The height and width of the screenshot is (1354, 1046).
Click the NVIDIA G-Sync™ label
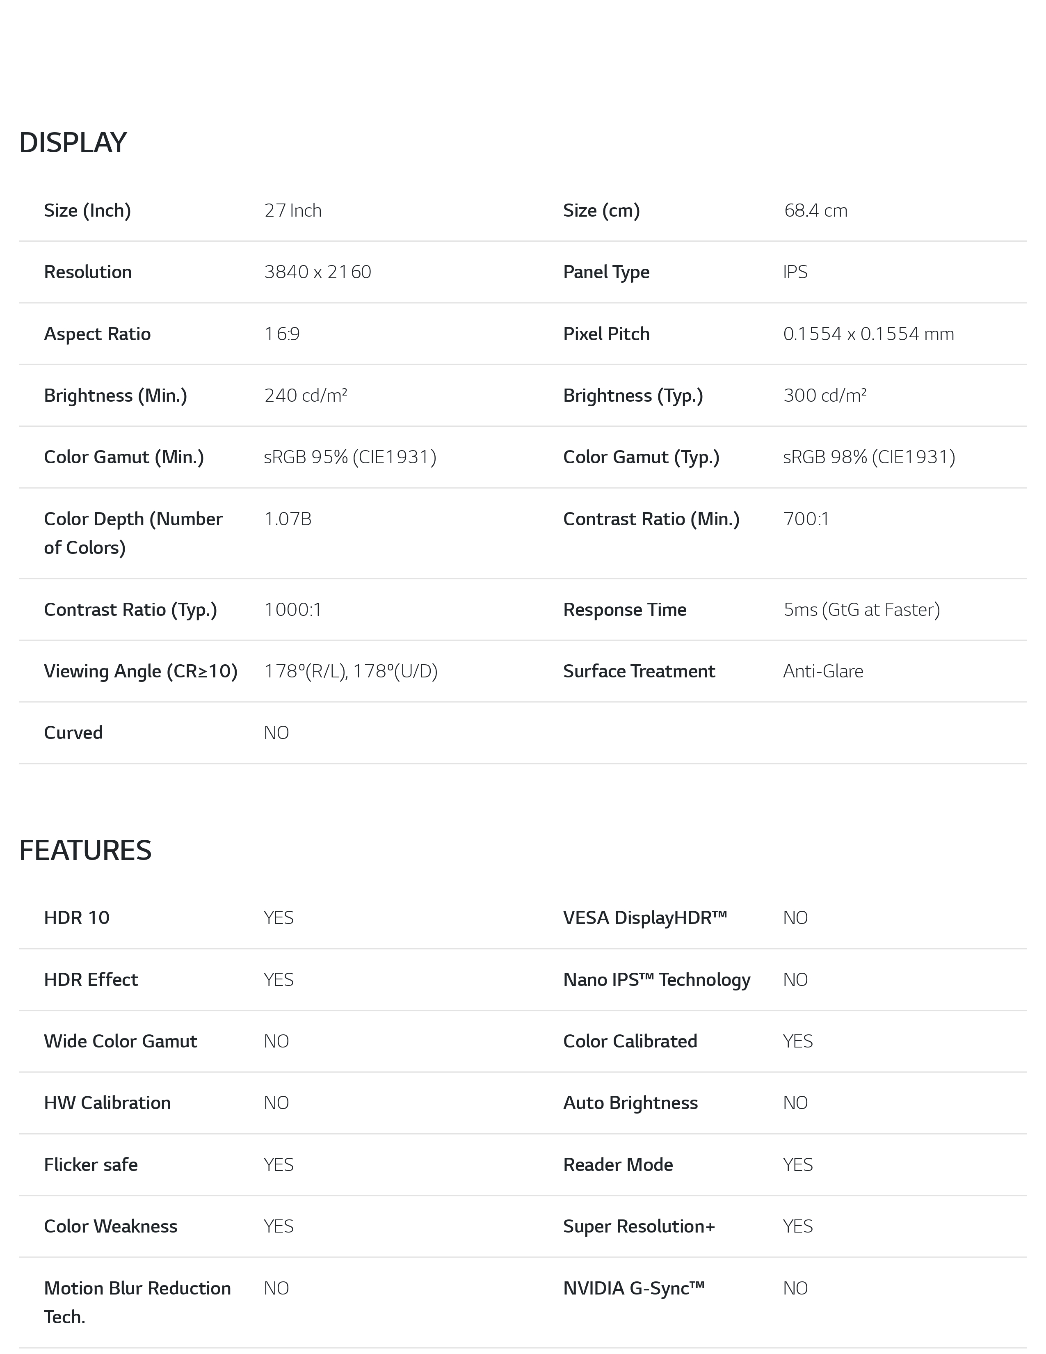pyautogui.click(x=634, y=1288)
